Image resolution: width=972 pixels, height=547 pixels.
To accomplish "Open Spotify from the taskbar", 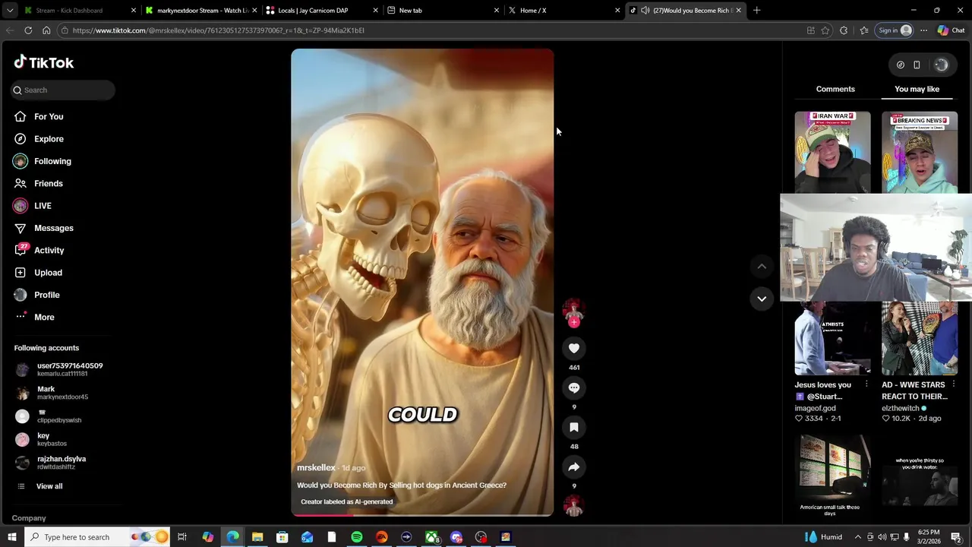I will pyautogui.click(x=357, y=537).
